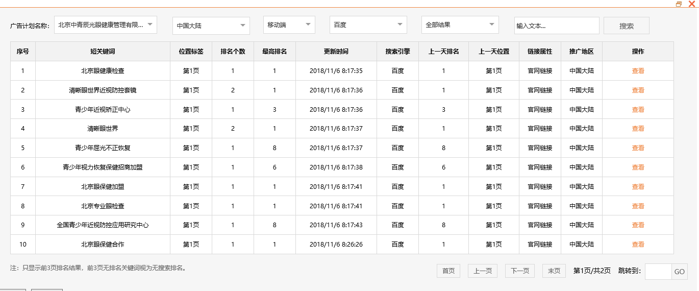Open the 广告计划名称 plan dropdown
This screenshot has height=291, width=699.
pyautogui.click(x=106, y=25)
